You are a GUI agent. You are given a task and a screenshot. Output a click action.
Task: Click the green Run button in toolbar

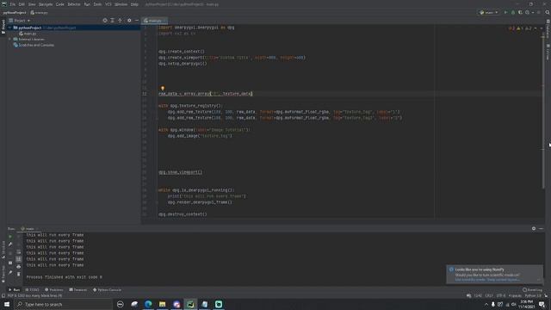[x=505, y=12]
